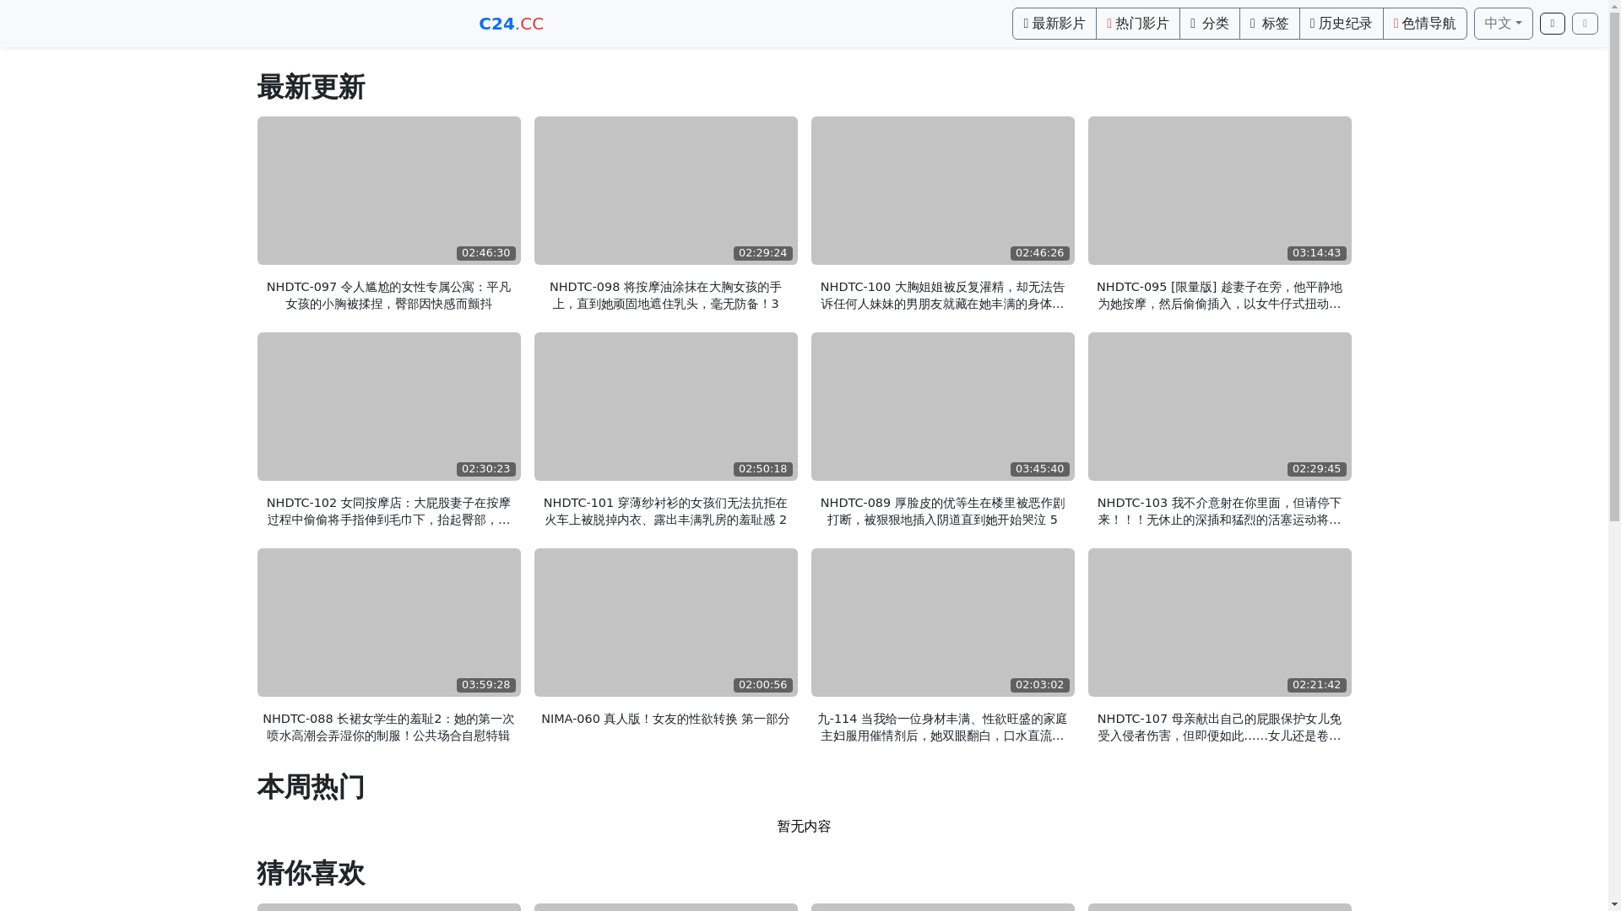Open the NHDTC-103 video thumbnail

pos(1220,407)
